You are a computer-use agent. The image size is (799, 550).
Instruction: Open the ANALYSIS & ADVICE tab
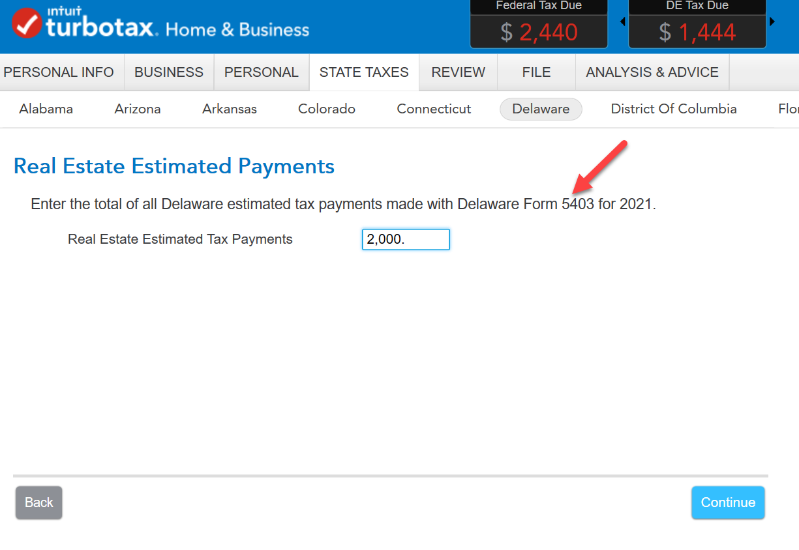(x=652, y=72)
